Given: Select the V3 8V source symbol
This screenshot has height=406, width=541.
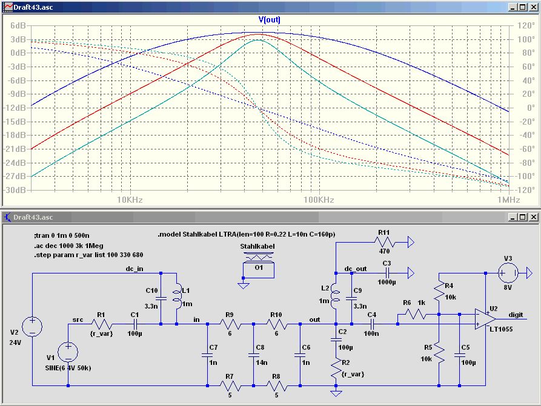Looking at the screenshot, I should [508, 273].
